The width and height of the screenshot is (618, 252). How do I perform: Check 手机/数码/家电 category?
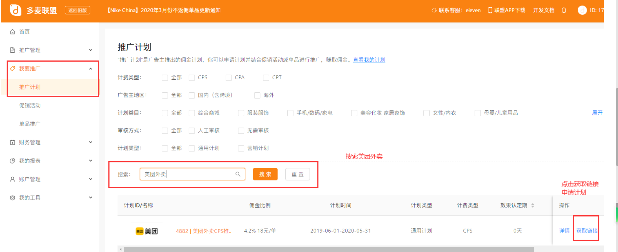point(290,113)
